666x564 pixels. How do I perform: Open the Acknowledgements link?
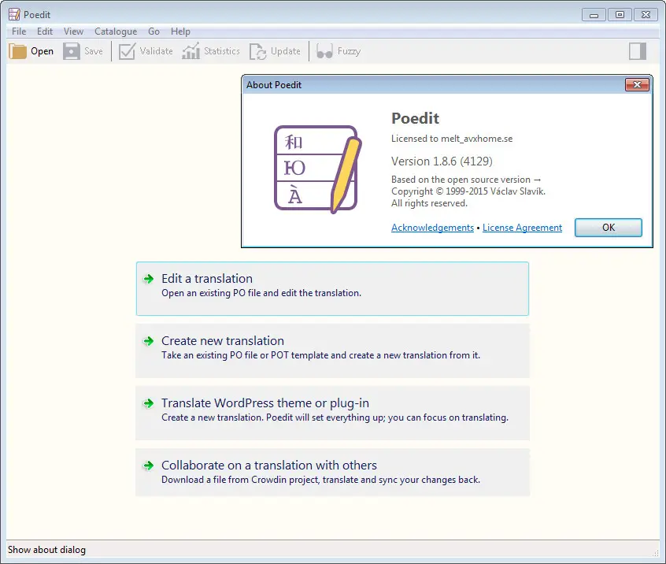[432, 228]
